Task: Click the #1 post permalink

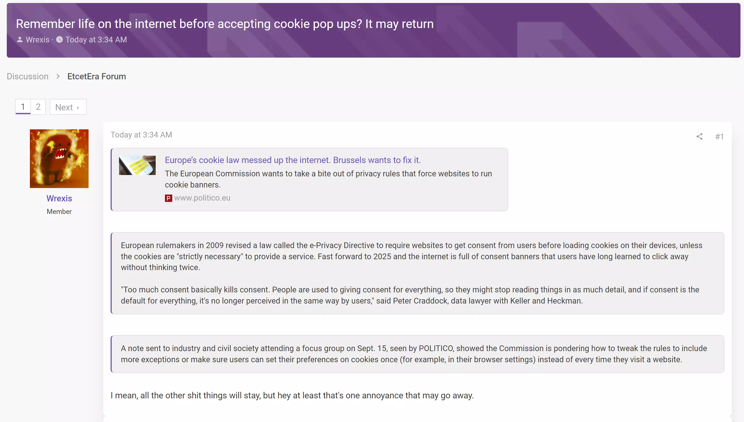Action: click(719, 136)
